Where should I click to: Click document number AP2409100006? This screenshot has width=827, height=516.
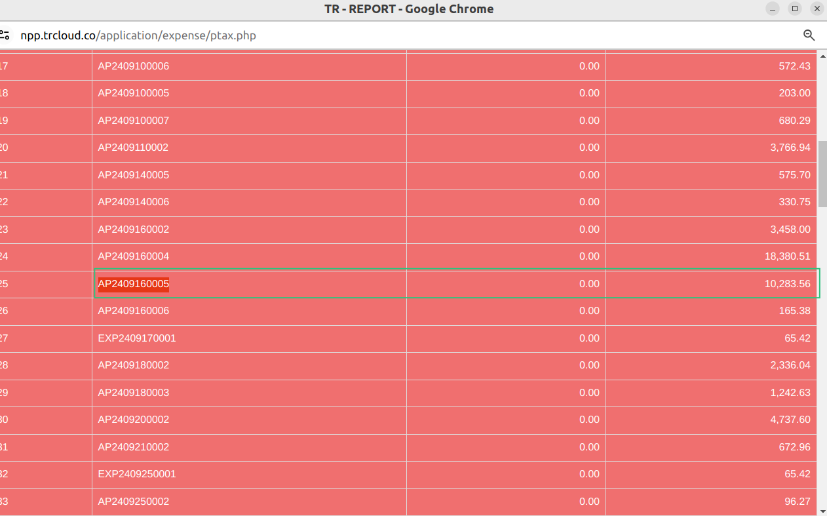pyautogui.click(x=134, y=66)
